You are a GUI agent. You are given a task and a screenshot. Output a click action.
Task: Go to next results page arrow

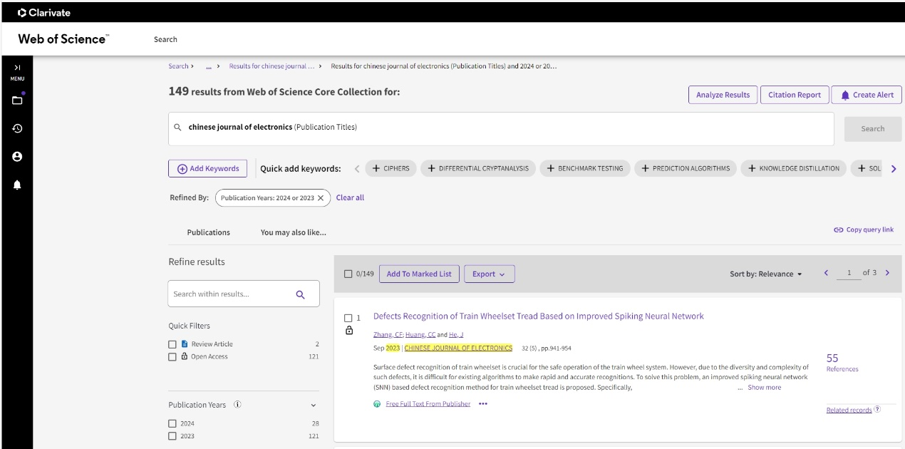(x=887, y=273)
